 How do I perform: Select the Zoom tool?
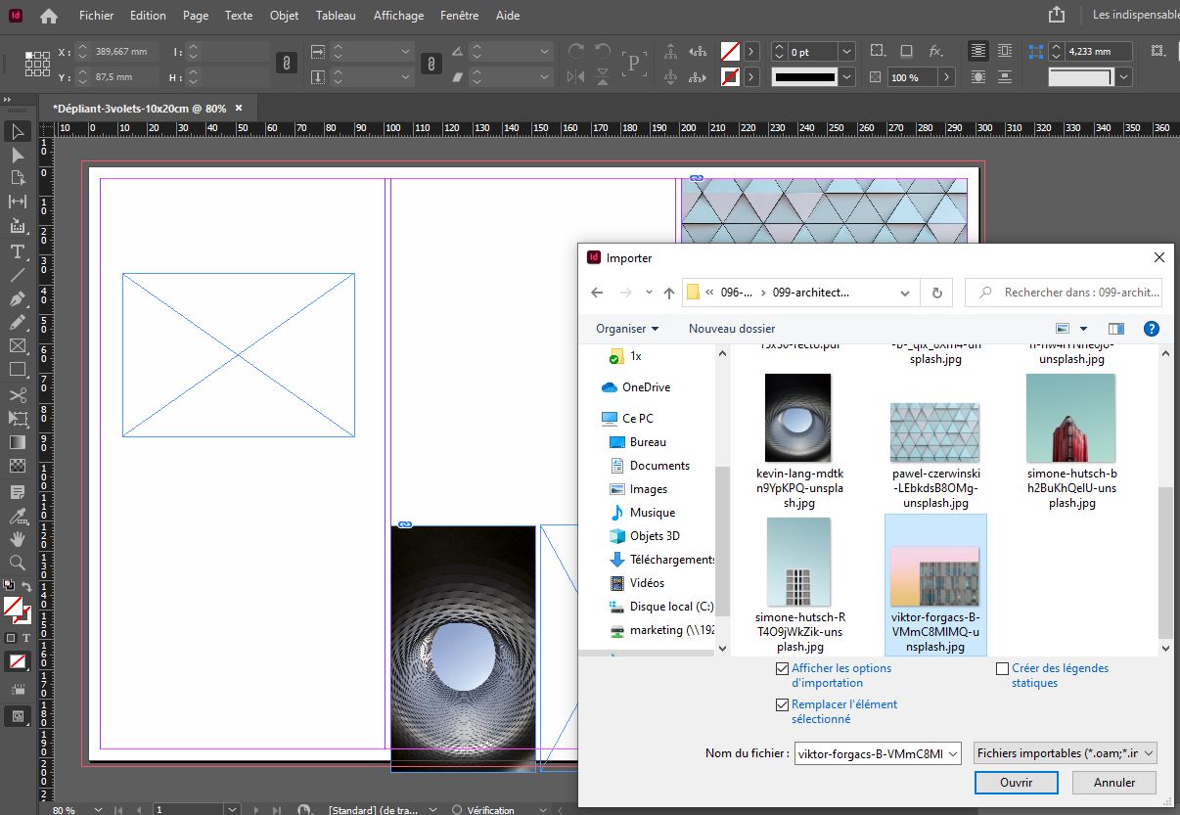[x=17, y=563]
